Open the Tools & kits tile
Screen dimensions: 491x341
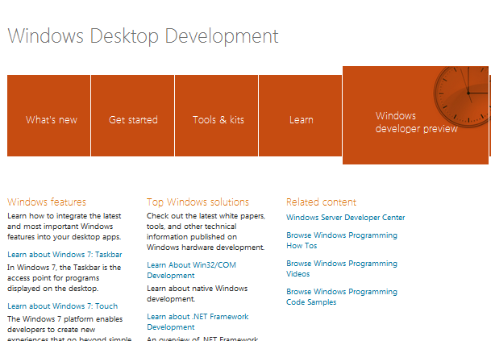coord(218,120)
